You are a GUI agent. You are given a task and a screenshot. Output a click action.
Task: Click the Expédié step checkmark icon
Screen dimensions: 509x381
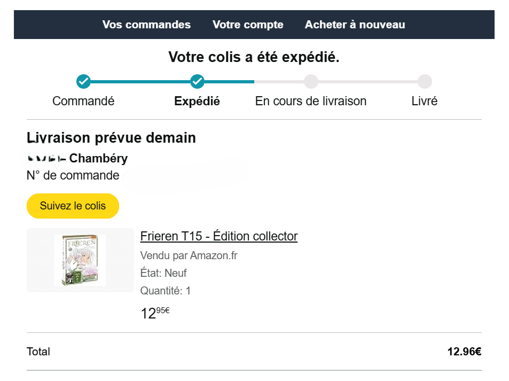(197, 82)
